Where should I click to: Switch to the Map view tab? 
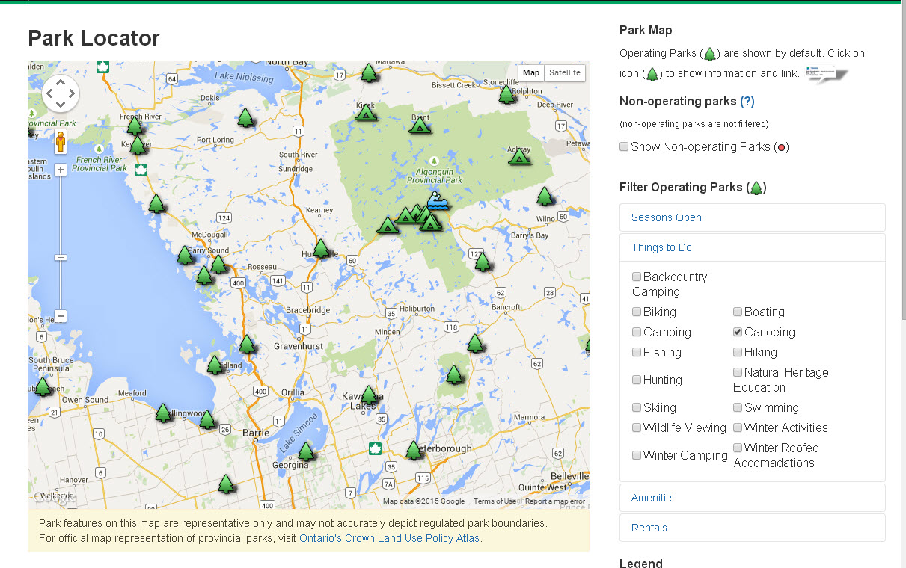point(531,72)
